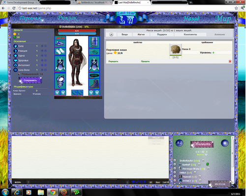246x196 pixels.
Task: Select the helmet equipment slot
Action: click(x=94, y=42)
